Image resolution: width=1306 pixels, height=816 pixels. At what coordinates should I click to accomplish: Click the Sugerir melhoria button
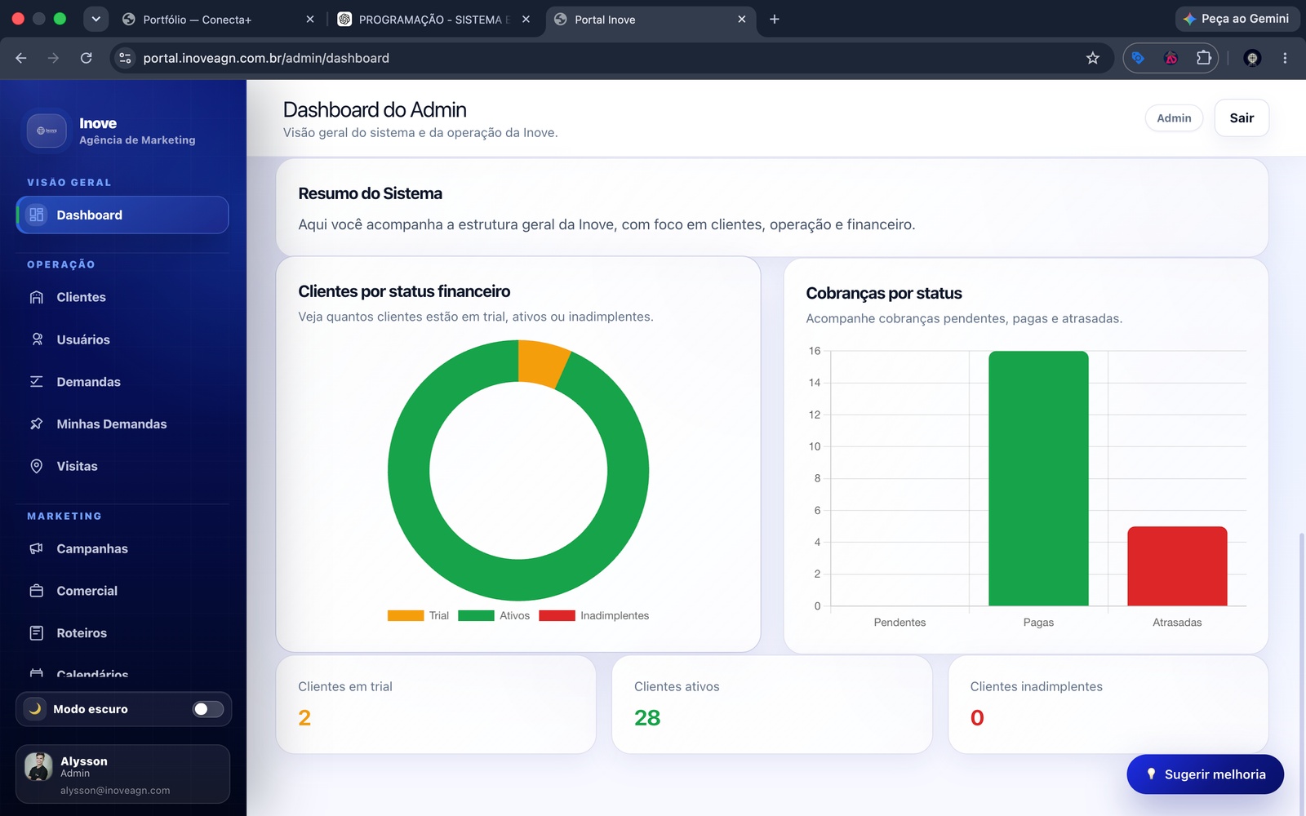click(x=1205, y=774)
